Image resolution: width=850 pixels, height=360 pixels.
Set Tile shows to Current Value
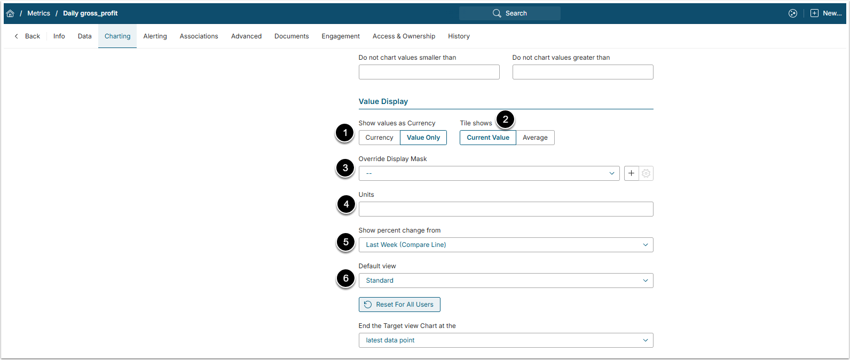click(487, 138)
